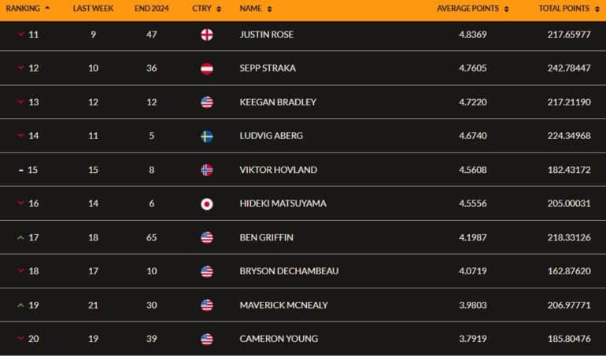Click Norway flag icon beside Viktor Hovland

[207, 170]
